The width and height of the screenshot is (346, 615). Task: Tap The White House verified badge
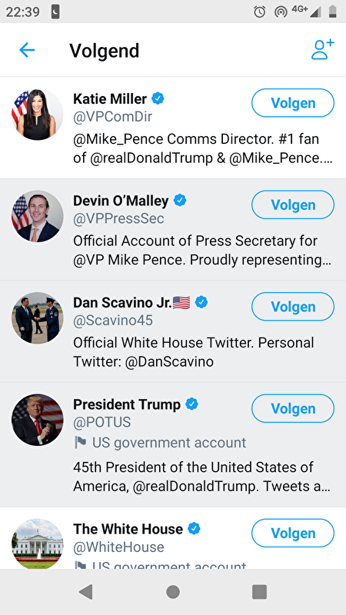point(195,529)
